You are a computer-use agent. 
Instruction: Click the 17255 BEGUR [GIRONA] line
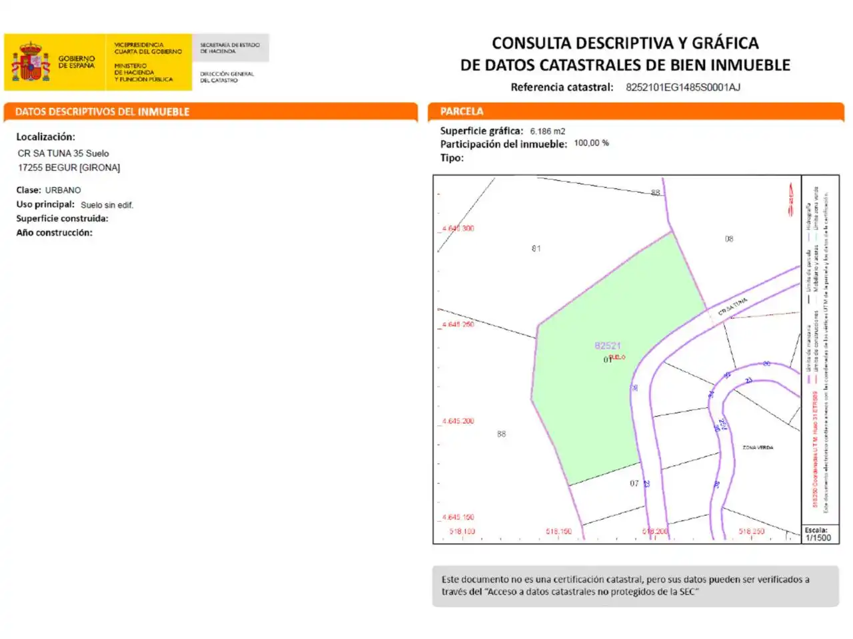click(x=69, y=168)
